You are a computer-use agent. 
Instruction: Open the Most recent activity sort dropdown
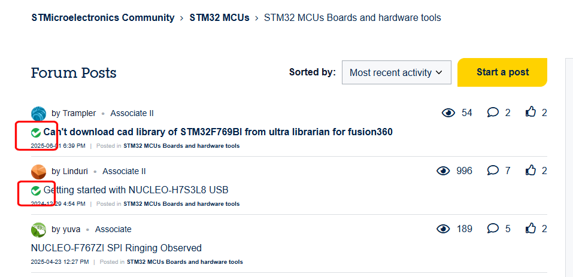point(396,72)
